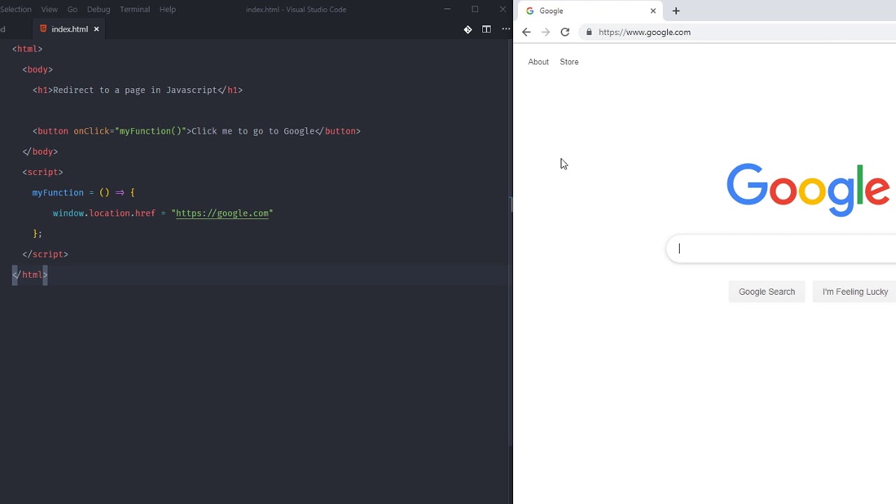Split the editor to the right

486,29
